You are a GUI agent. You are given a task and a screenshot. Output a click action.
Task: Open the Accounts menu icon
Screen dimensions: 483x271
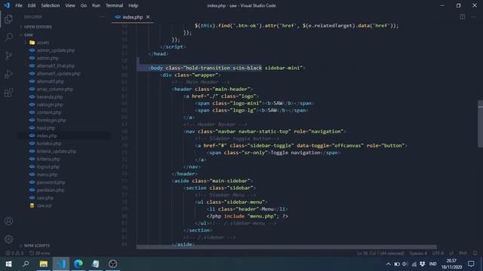coord(8,221)
